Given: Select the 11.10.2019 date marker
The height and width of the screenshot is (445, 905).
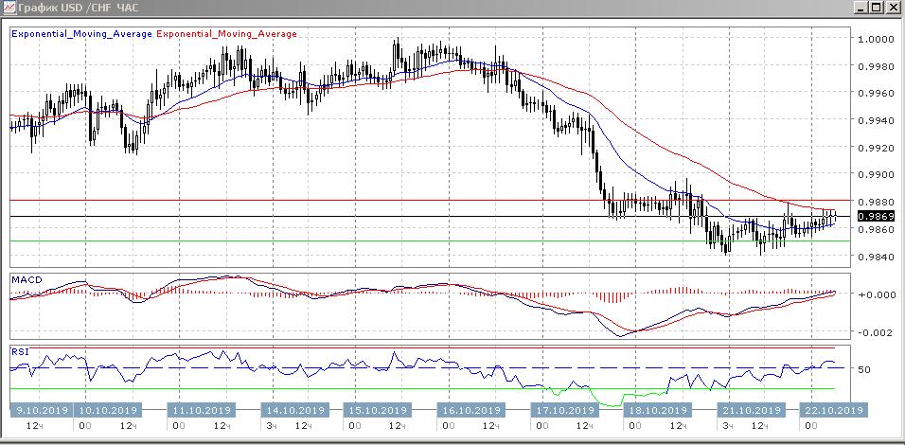Looking at the screenshot, I should 201,410.
